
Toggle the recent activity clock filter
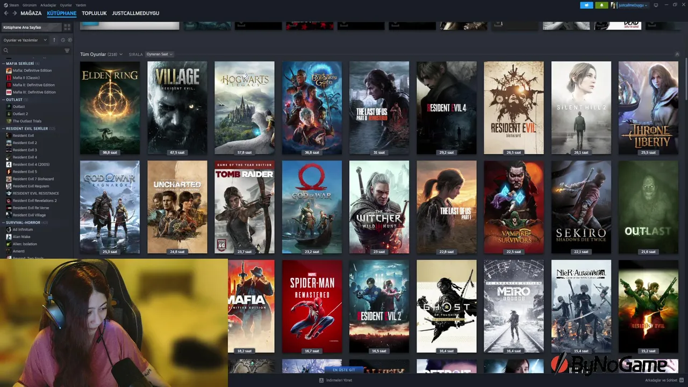click(63, 40)
